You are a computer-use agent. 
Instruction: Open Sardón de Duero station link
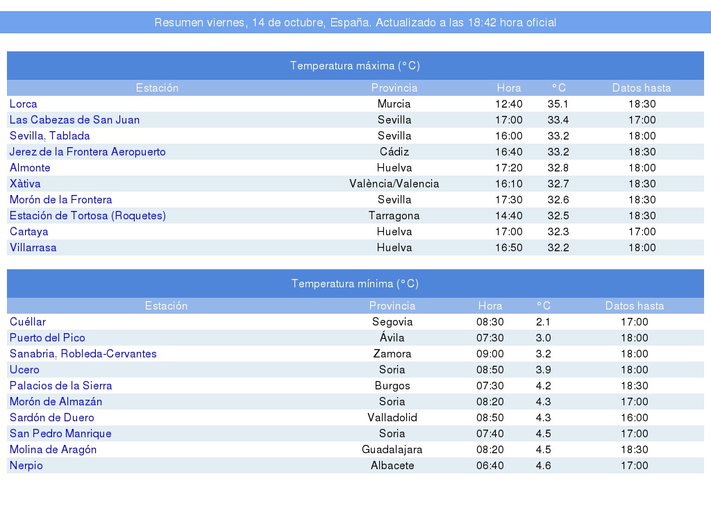pos(51,418)
